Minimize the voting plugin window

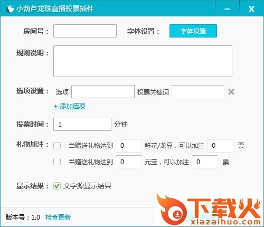click(x=227, y=9)
